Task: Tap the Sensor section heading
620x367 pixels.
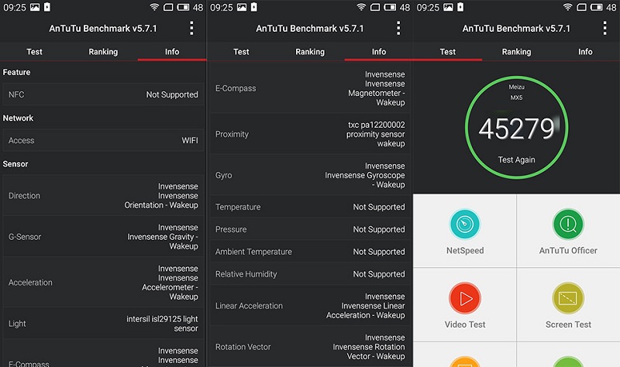Action: [15, 164]
